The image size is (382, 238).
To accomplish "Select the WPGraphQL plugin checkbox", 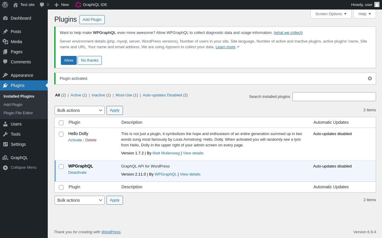I will click(61, 167).
